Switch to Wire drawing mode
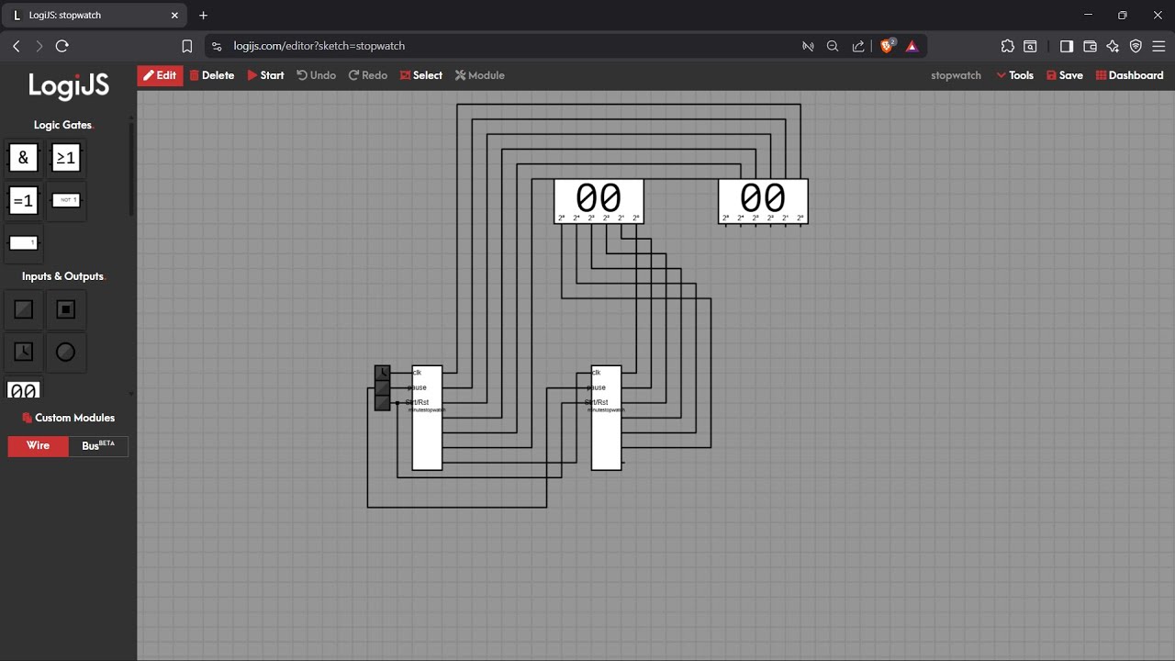 pyautogui.click(x=38, y=446)
